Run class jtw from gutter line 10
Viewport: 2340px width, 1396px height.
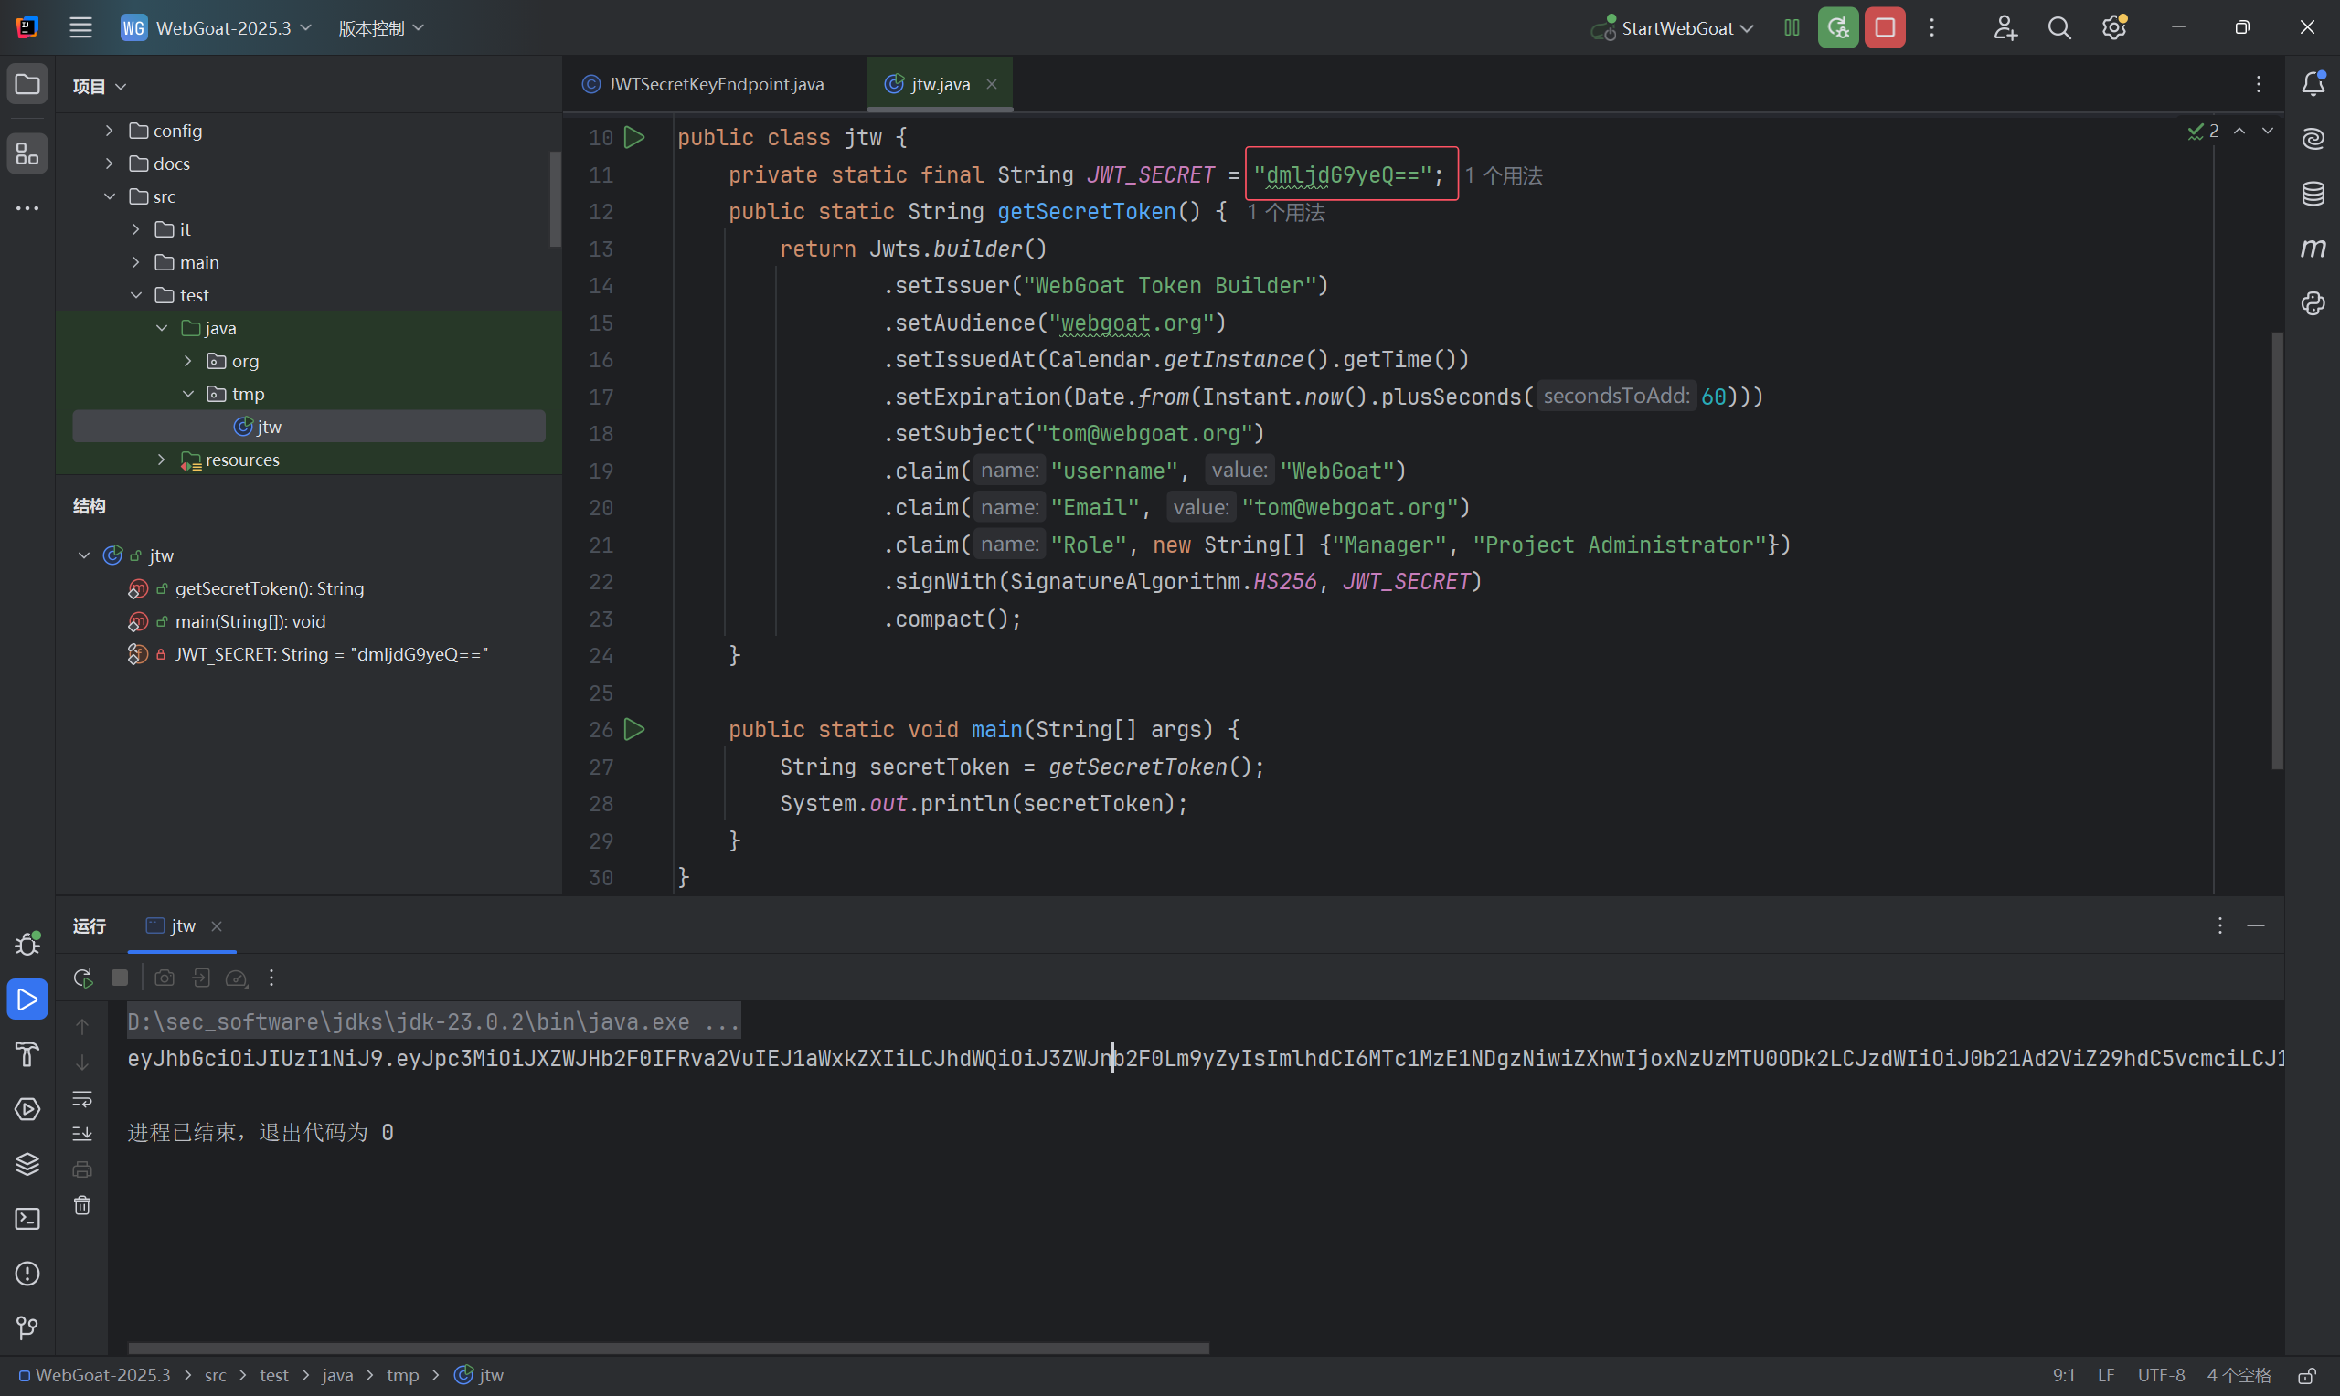tap(635, 137)
